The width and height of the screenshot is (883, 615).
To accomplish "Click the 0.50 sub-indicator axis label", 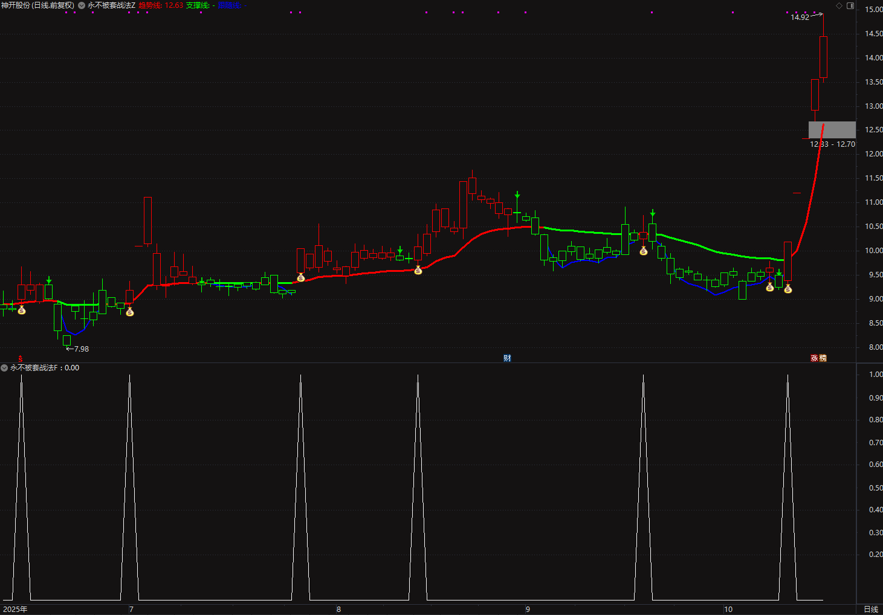I will coord(875,488).
